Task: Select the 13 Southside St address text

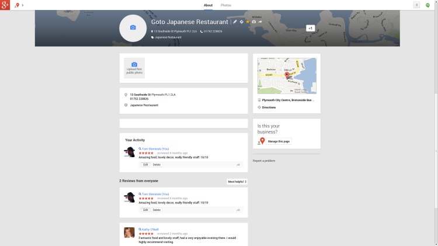Action: coord(153,95)
